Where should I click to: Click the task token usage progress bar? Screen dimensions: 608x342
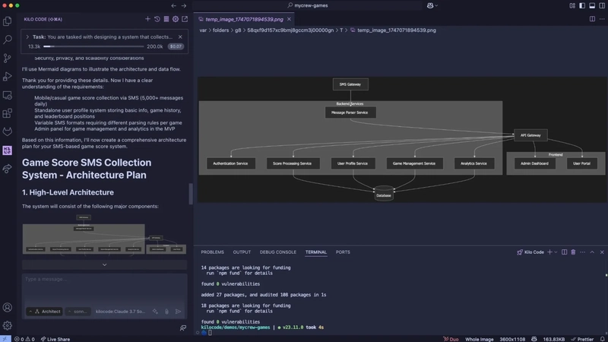93,46
